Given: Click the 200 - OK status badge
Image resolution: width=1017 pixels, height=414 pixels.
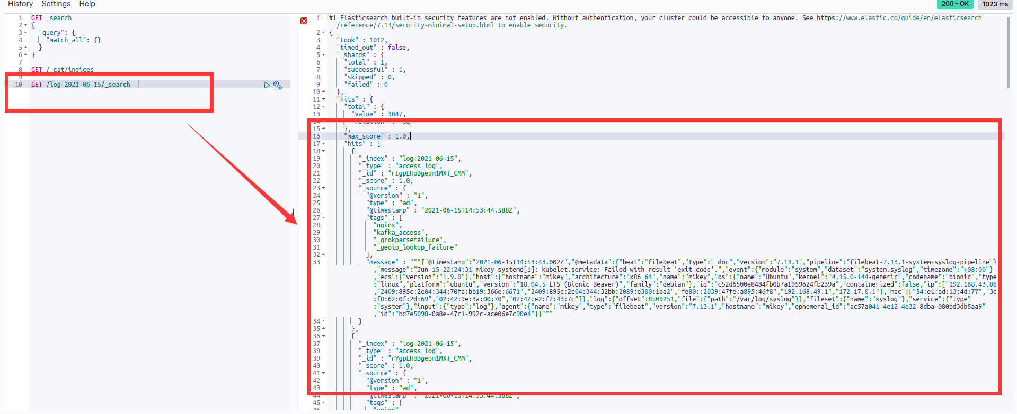Looking at the screenshot, I should click(955, 4).
